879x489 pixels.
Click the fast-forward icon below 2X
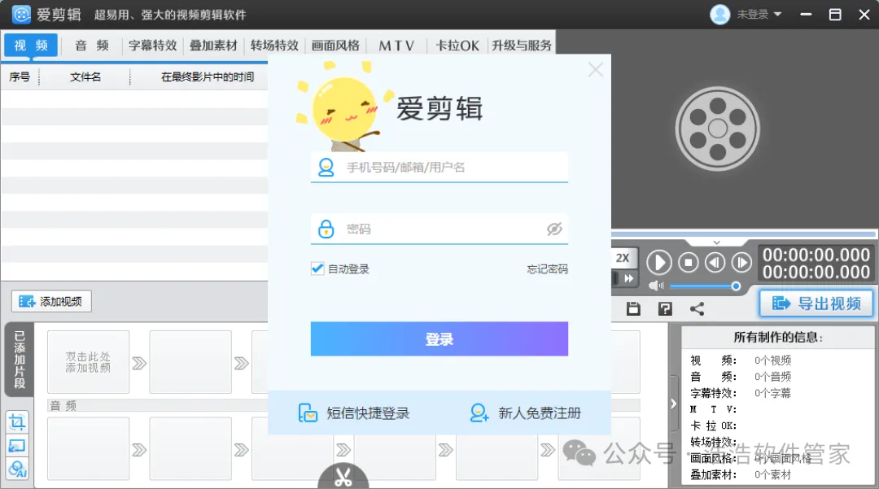(628, 278)
